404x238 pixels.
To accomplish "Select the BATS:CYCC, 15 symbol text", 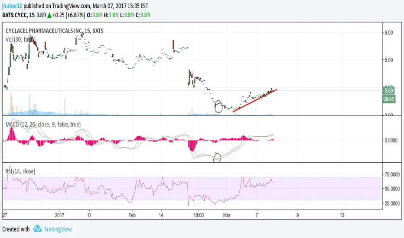I will coord(18,15).
